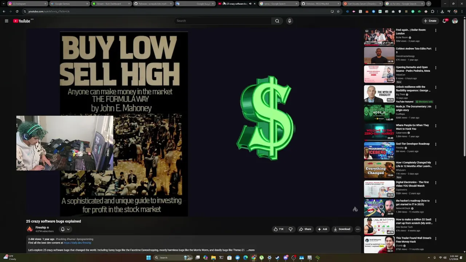Viewport: 466px width, 262px height.
Task: Like the video with thumbs-up 71K
Action: (x=279, y=229)
